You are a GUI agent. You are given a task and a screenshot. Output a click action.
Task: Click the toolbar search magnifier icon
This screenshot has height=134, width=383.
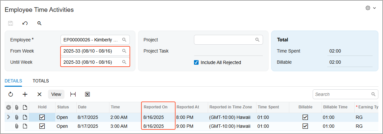[39, 23]
